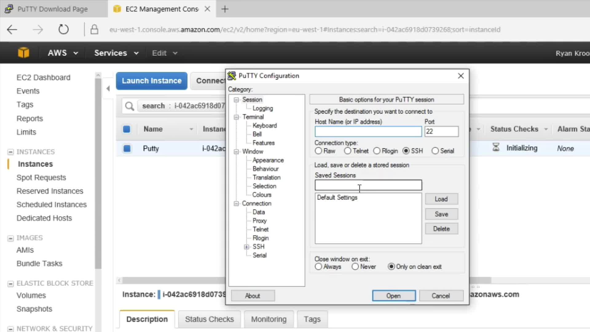This screenshot has height=332, width=590.
Task: Click the browser back arrow
Action: click(12, 30)
